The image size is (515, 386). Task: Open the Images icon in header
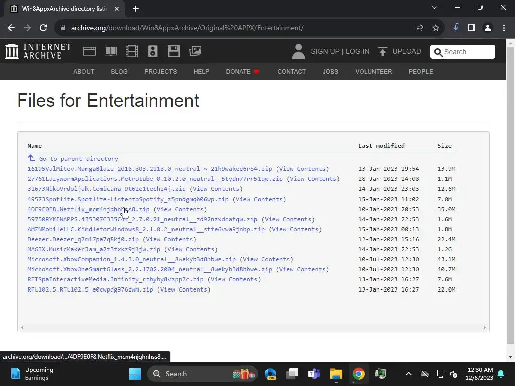pyautogui.click(x=195, y=51)
